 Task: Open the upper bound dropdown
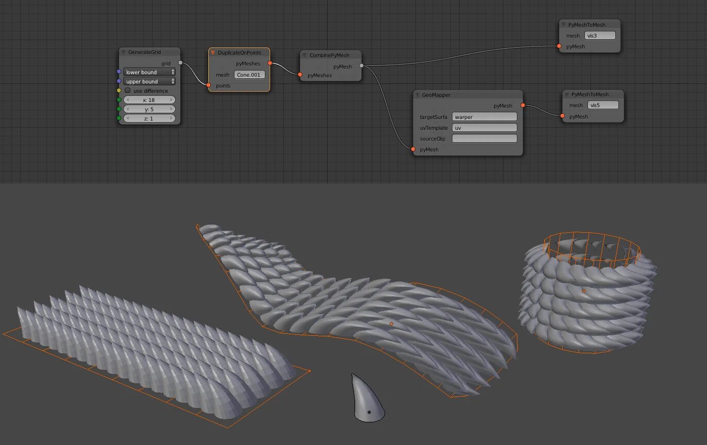149,81
